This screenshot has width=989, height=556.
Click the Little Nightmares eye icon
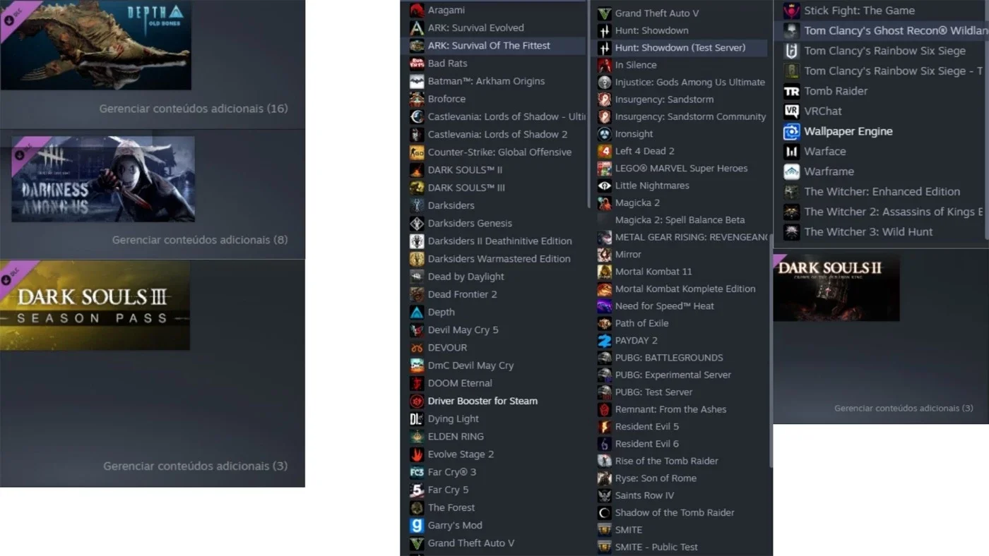pyautogui.click(x=604, y=186)
